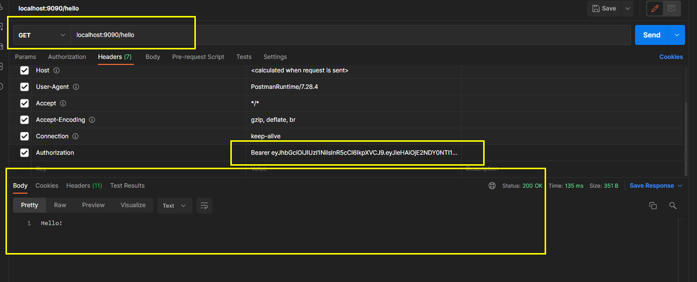This screenshot has height=282, width=697.
Task: Click the request URL field localhost:9090/hello
Action: coord(351,35)
